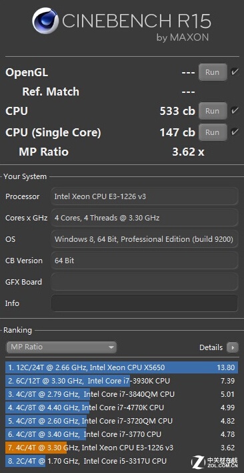The image size is (244, 473).
Task: Click the Cinebench sphere logo icon
Action: point(45,21)
